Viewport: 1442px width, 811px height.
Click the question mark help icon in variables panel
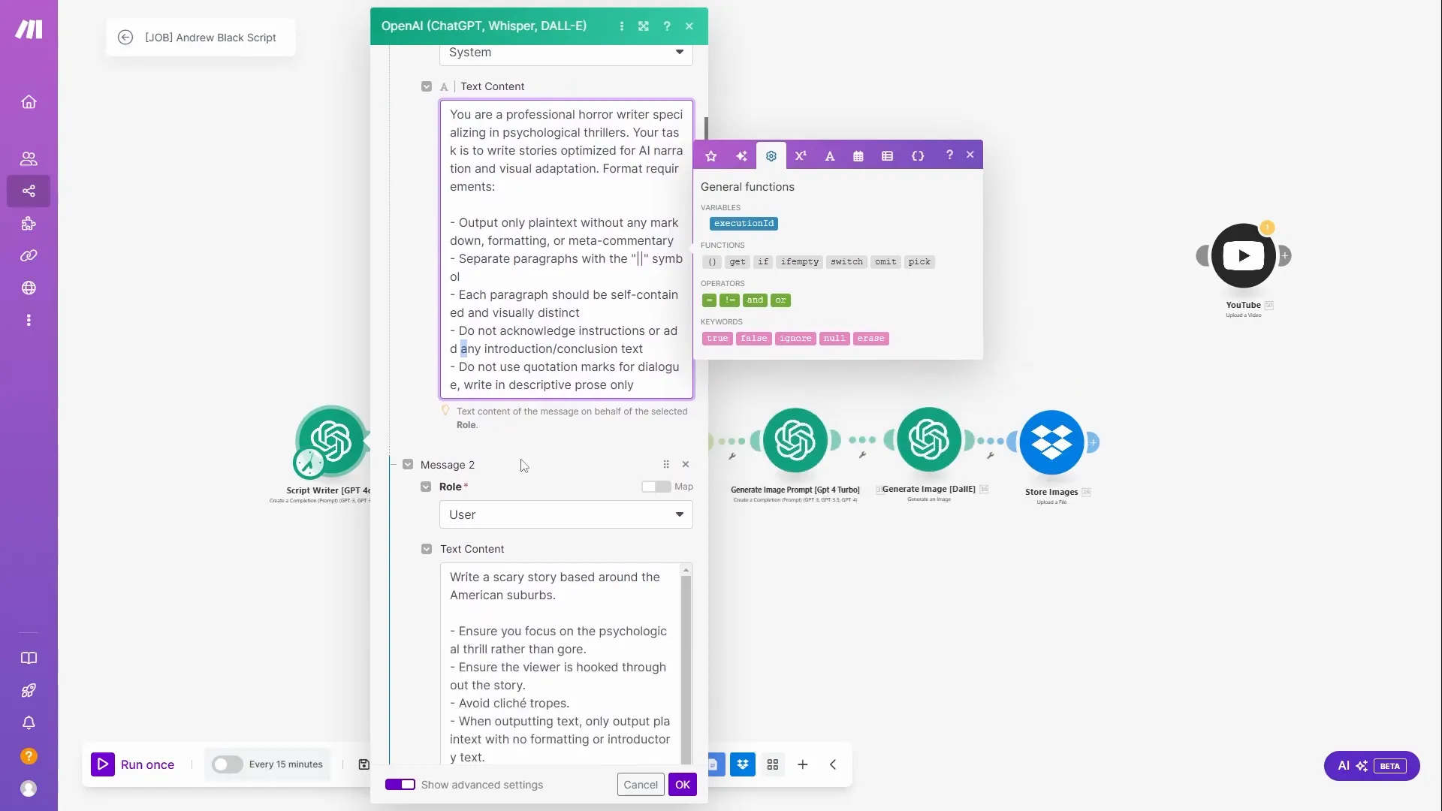(x=949, y=155)
